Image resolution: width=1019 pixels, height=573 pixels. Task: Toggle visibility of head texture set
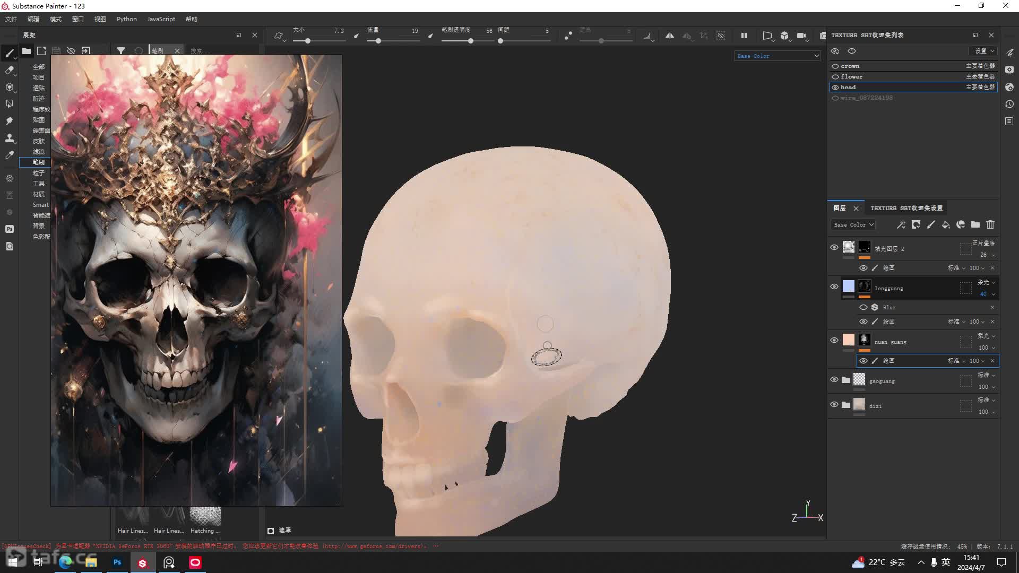pos(835,88)
